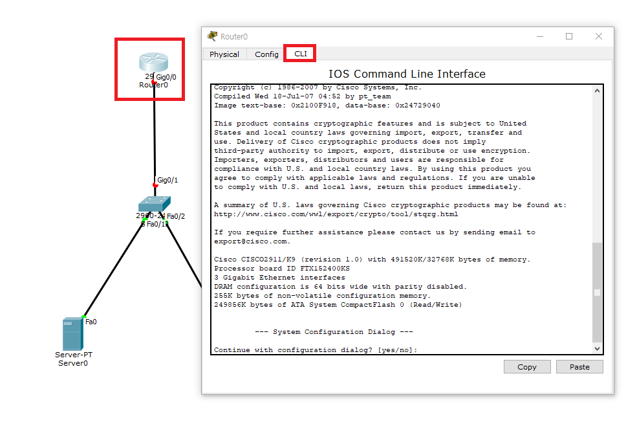This screenshot has width=626, height=422.
Task: Minimize the Router0 window
Action: pyautogui.click(x=540, y=36)
